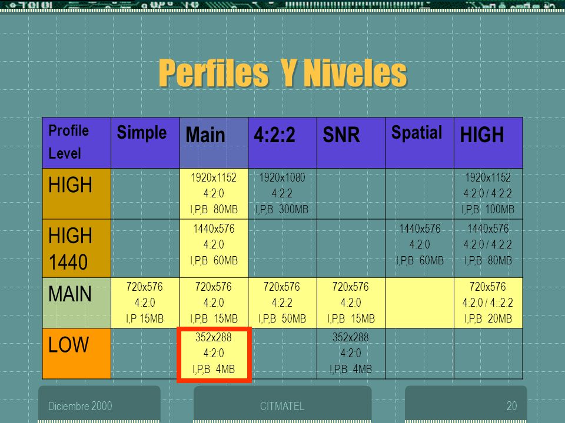Select "I,P,B 15MB" in the SNR column
The width and height of the screenshot is (565, 423).
pos(351,318)
